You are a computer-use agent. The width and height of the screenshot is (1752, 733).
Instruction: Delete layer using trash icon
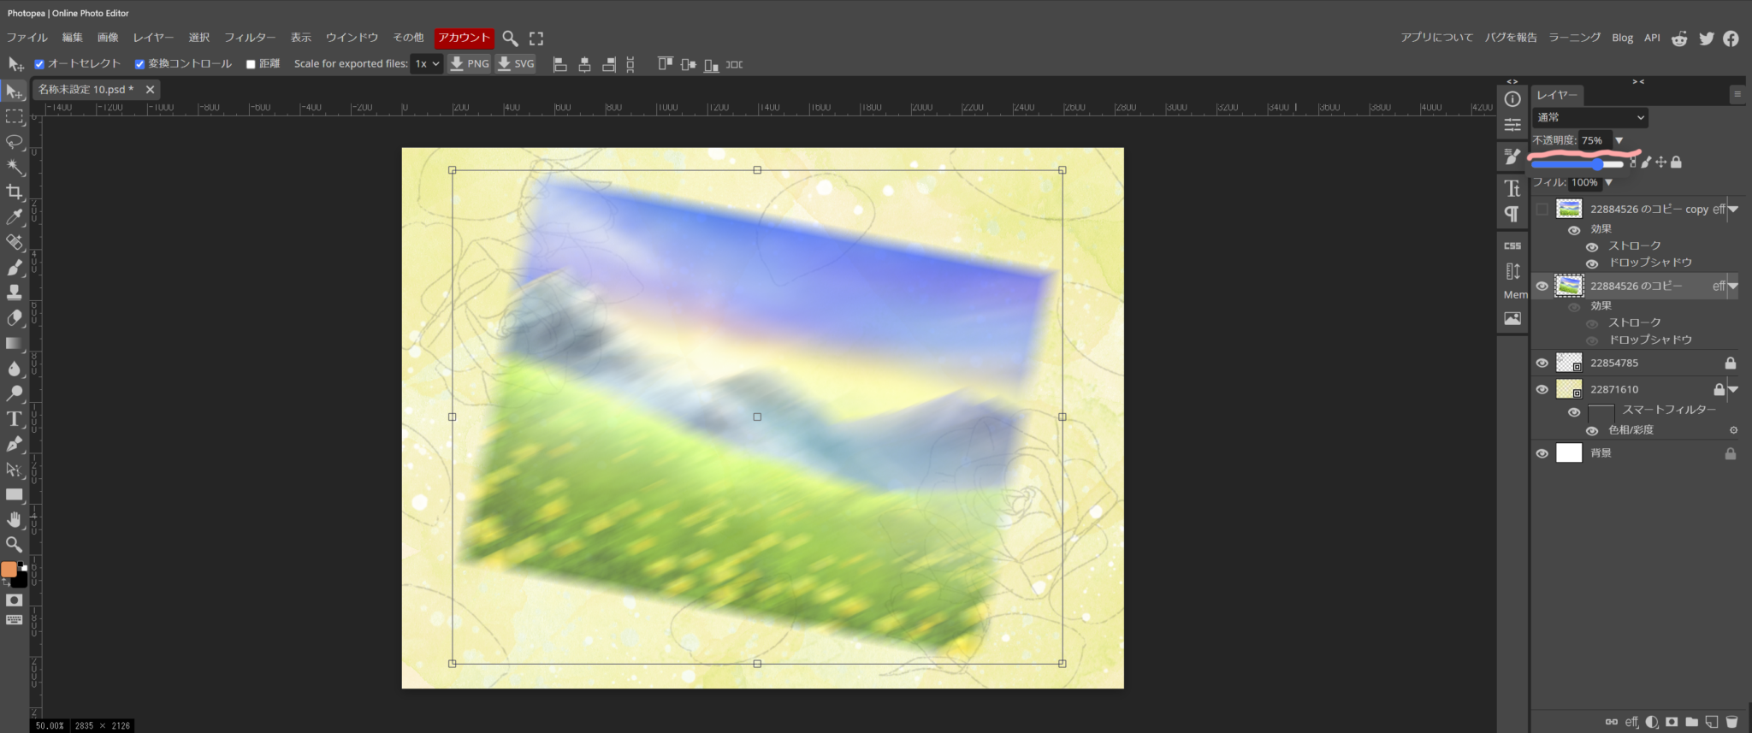click(x=1731, y=722)
